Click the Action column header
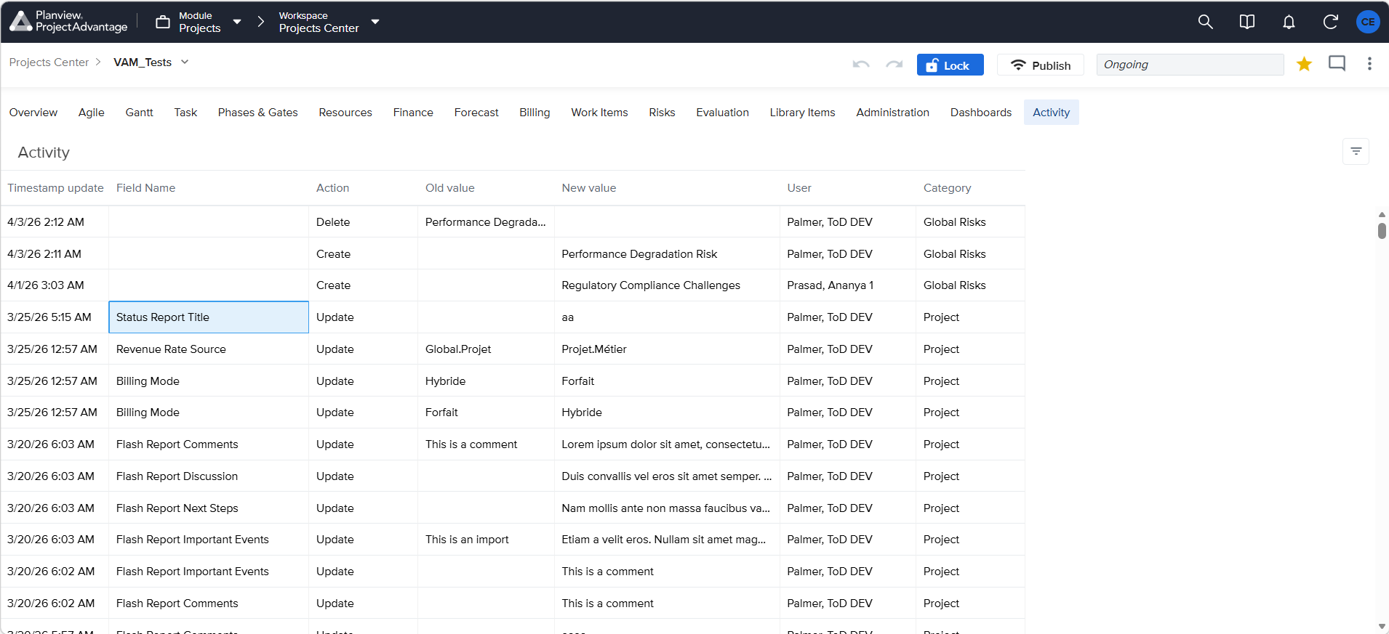 click(332, 188)
